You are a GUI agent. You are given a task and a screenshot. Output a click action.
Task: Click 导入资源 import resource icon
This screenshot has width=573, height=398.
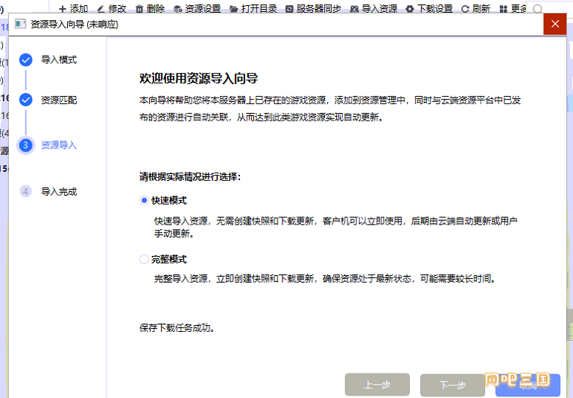click(x=354, y=9)
